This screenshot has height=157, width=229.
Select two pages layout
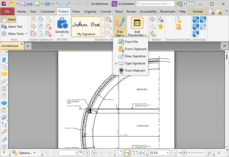(134, 153)
